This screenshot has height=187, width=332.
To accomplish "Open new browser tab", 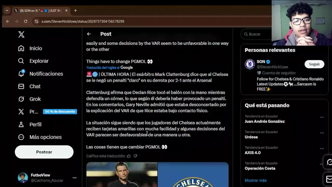I will tap(75, 11).
